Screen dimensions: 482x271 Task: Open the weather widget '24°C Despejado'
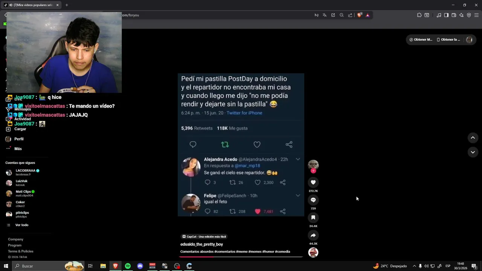click(390, 266)
